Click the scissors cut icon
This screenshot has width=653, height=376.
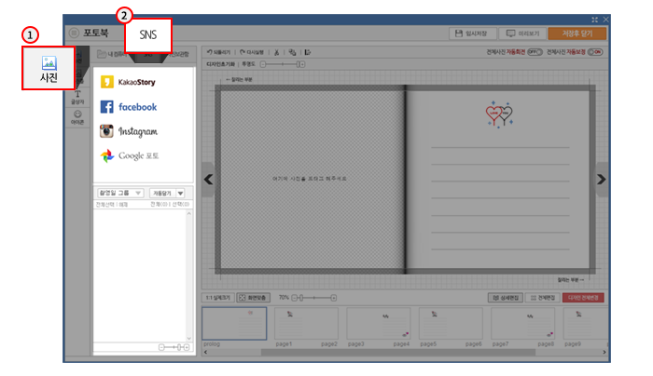[x=276, y=52]
